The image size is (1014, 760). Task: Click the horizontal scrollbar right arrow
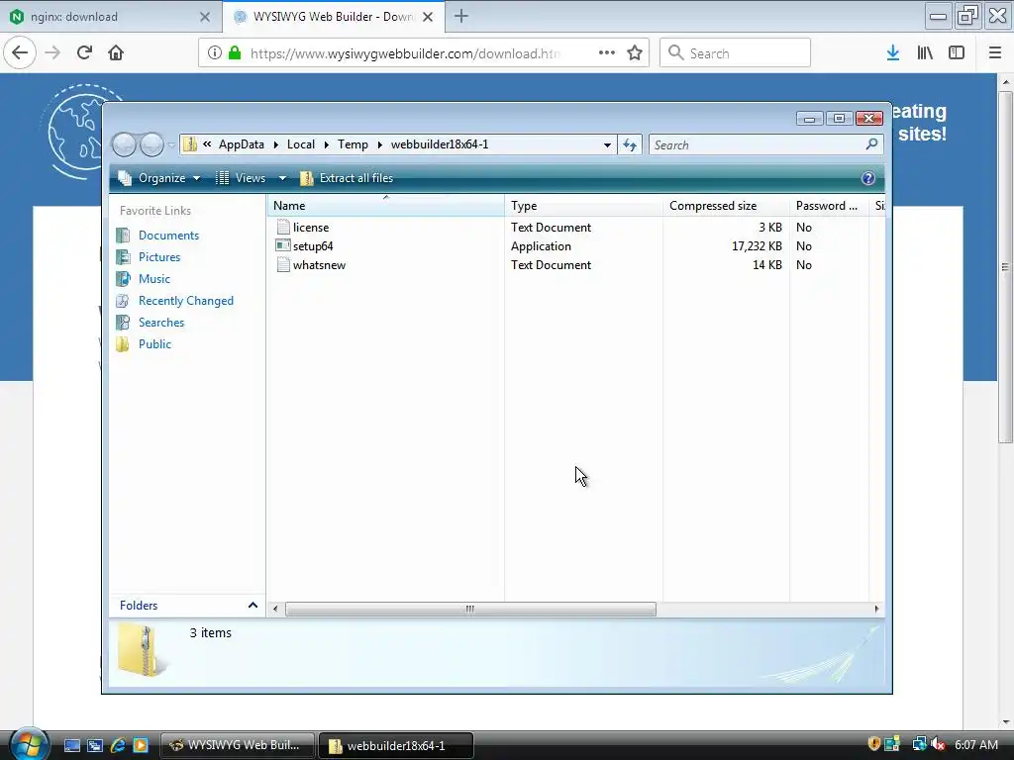pyautogui.click(x=876, y=609)
